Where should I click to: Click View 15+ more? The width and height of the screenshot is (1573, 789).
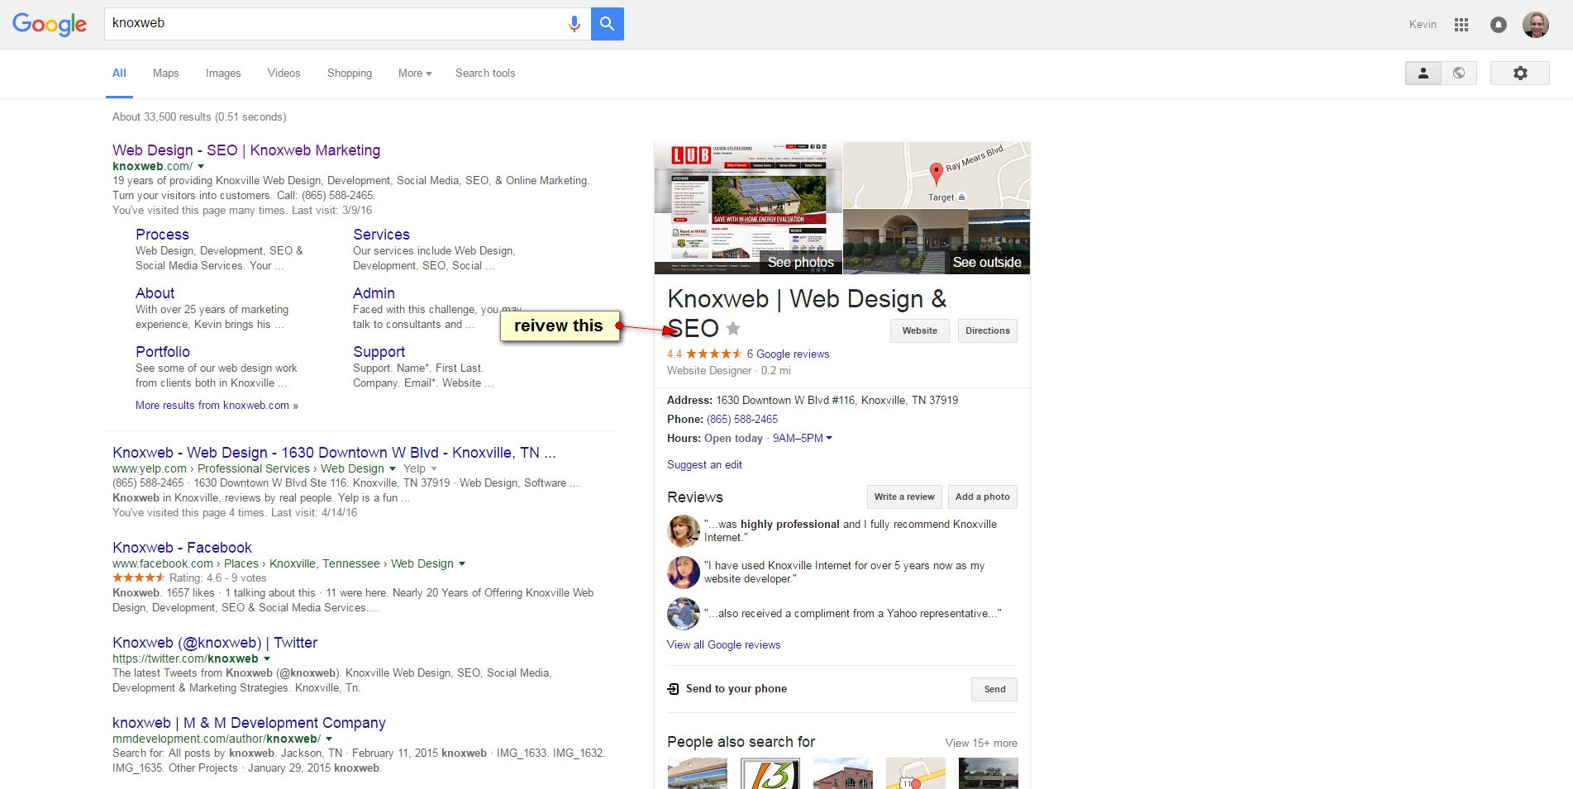pyautogui.click(x=981, y=744)
